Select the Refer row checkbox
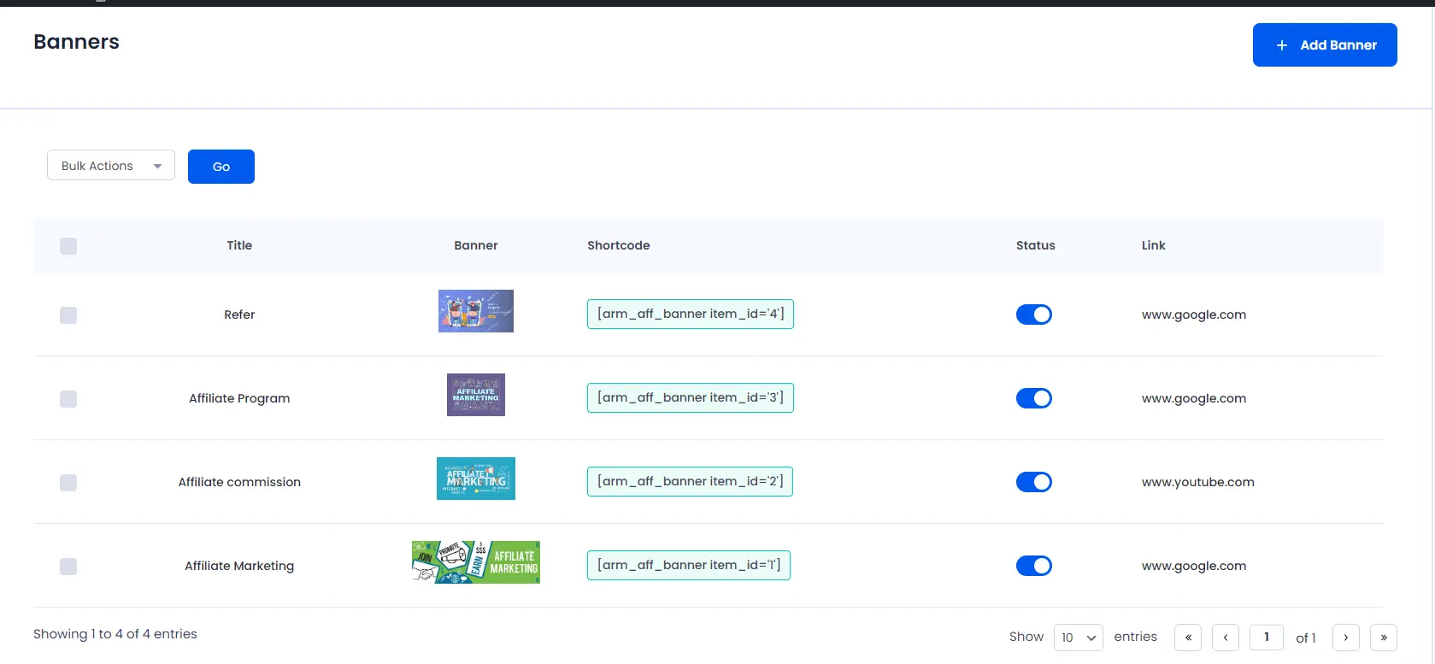1435x664 pixels. tap(68, 315)
